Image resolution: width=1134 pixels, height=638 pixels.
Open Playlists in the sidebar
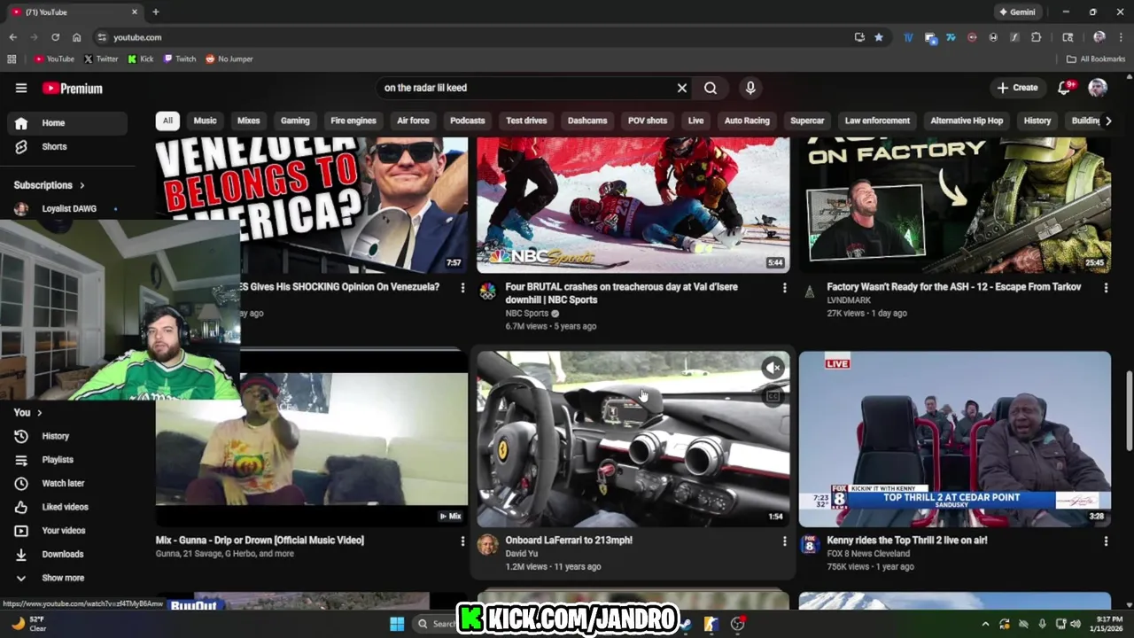point(67,460)
